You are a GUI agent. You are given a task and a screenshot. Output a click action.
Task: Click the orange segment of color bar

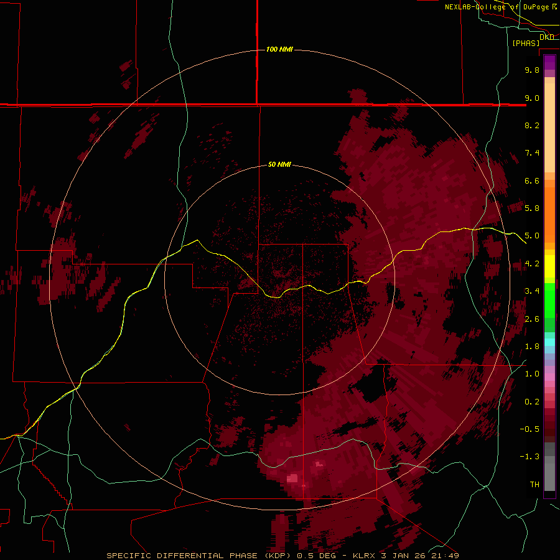[x=549, y=215]
